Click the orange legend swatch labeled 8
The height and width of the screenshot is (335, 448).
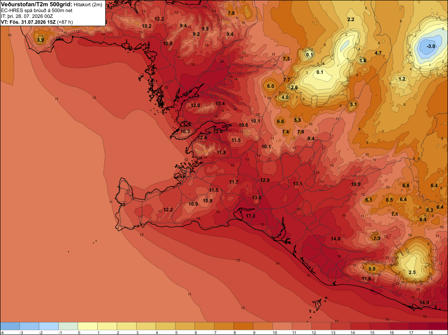pos(243,326)
